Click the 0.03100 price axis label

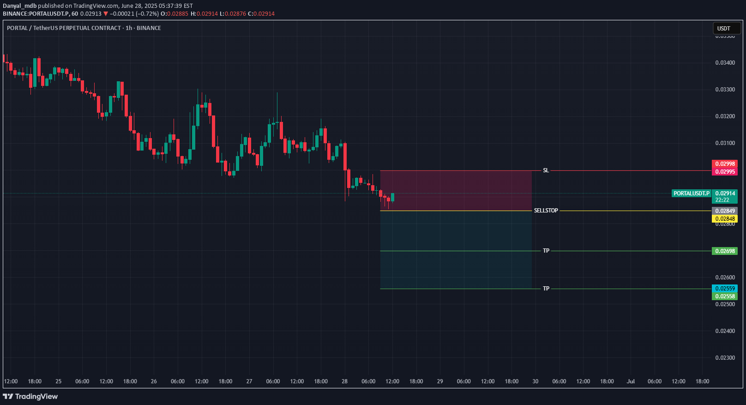click(725, 143)
